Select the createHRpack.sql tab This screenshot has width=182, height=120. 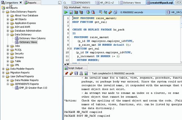(160, 2)
